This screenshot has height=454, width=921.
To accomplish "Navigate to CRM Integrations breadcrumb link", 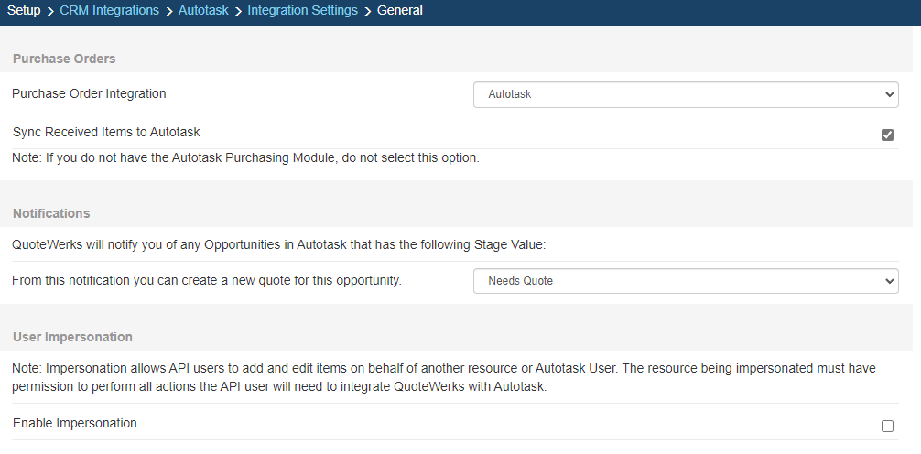I will click(x=109, y=11).
